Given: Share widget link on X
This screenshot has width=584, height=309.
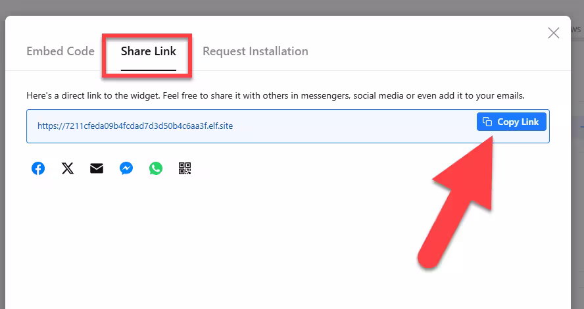Looking at the screenshot, I should pos(68,168).
